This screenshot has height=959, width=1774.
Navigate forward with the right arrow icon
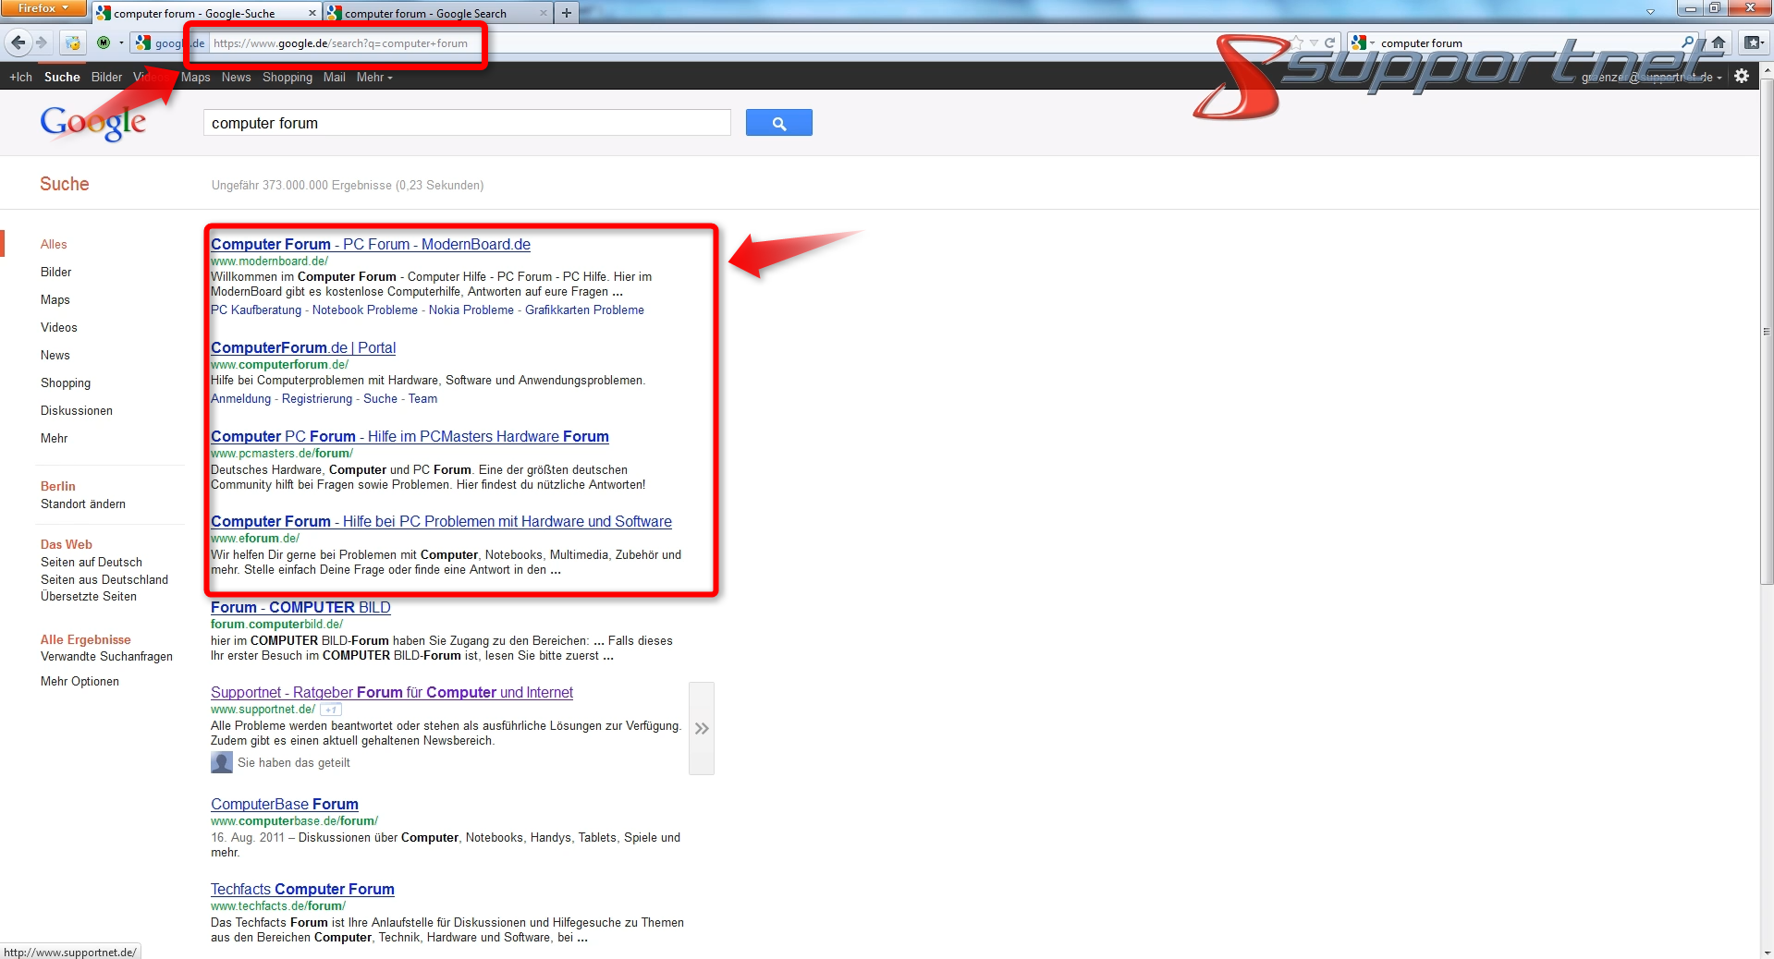point(42,42)
